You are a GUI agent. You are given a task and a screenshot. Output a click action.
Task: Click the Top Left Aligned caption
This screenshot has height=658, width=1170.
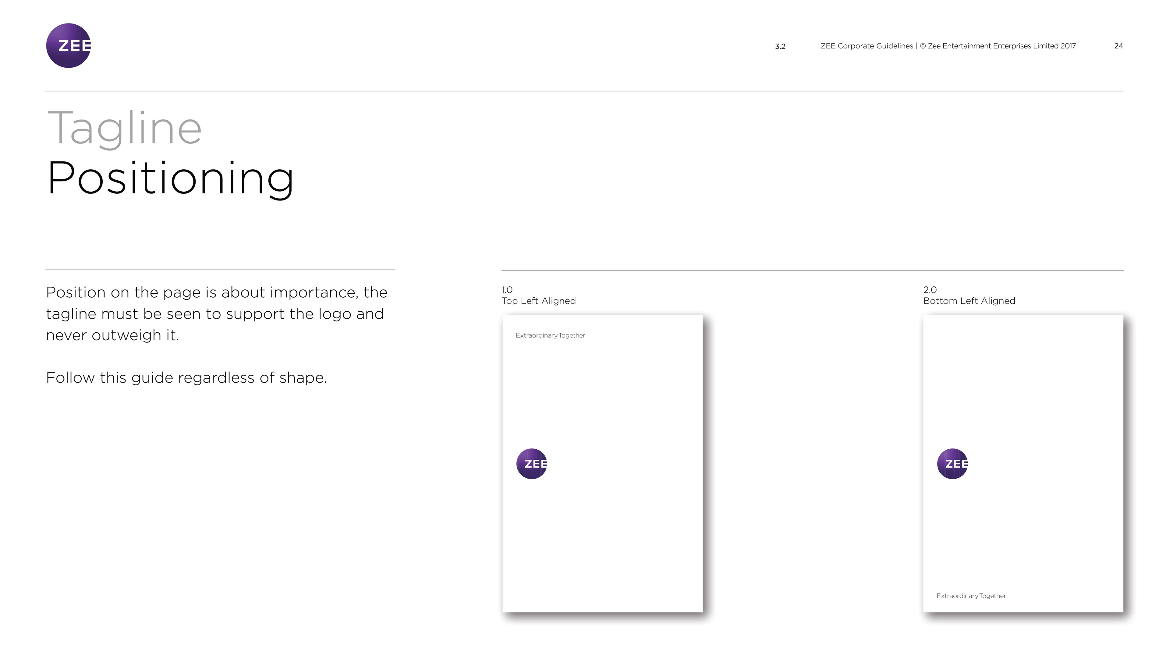[x=539, y=301]
